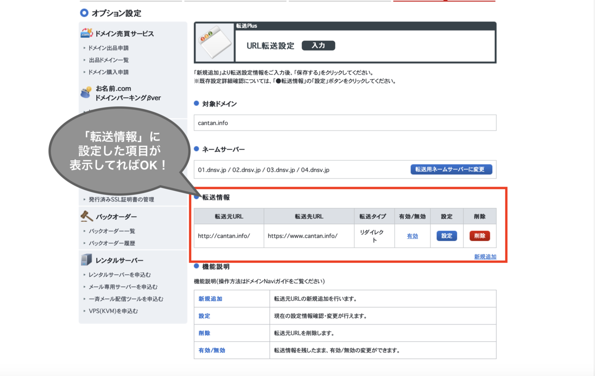Click the 新規追加 link below the table
The image size is (595, 376).
click(x=485, y=256)
